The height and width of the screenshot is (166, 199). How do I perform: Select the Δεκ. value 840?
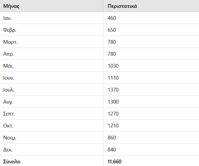(151, 150)
